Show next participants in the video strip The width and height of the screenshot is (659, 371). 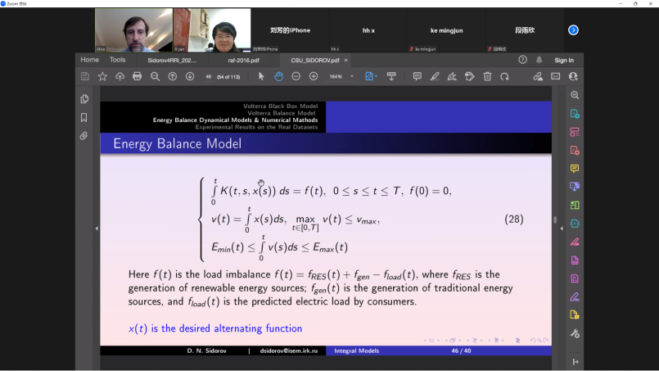pyautogui.click(x=573, y=30)
